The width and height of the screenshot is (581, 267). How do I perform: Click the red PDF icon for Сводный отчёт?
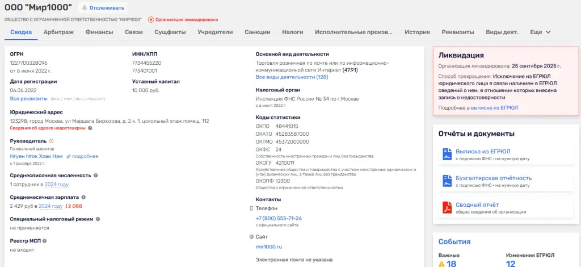tap(447, 208)
